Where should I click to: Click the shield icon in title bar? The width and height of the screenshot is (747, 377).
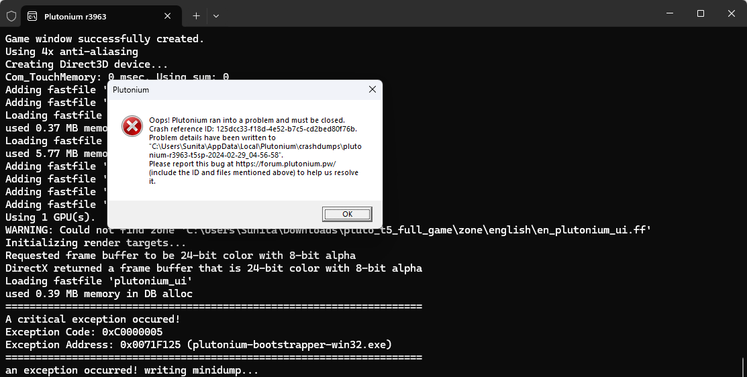tap(11, 16)
